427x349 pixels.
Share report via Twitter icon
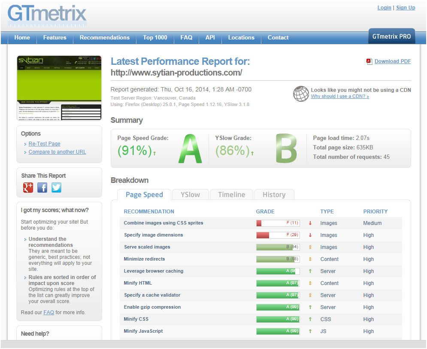tap(56, 187)
